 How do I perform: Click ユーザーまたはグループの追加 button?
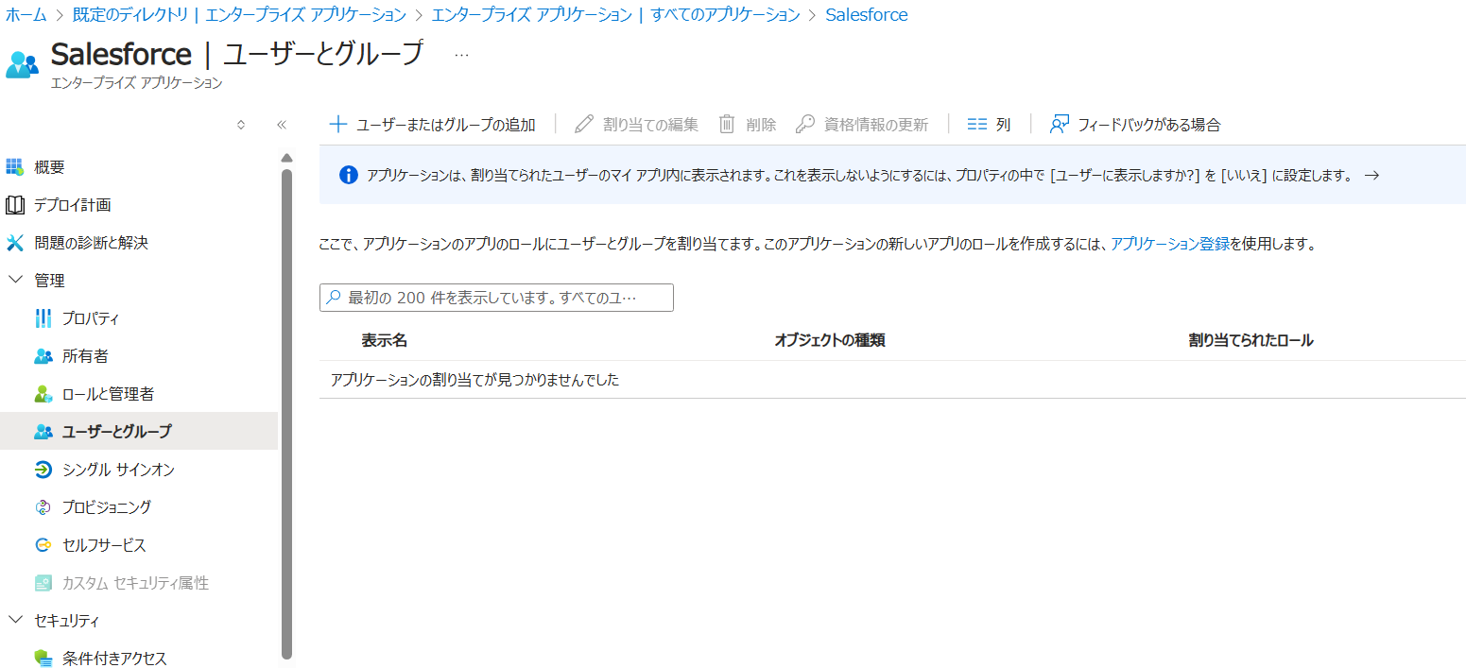tap(432, 124)
